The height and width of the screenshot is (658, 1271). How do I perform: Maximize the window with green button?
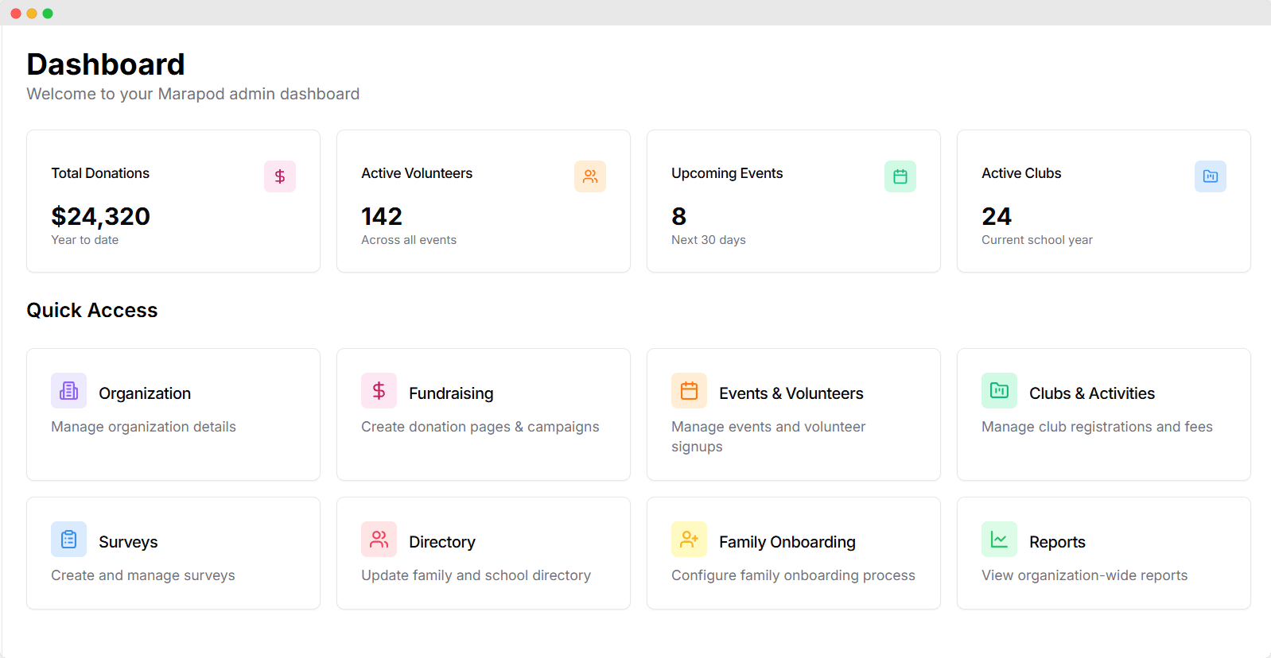coord(48,14)
